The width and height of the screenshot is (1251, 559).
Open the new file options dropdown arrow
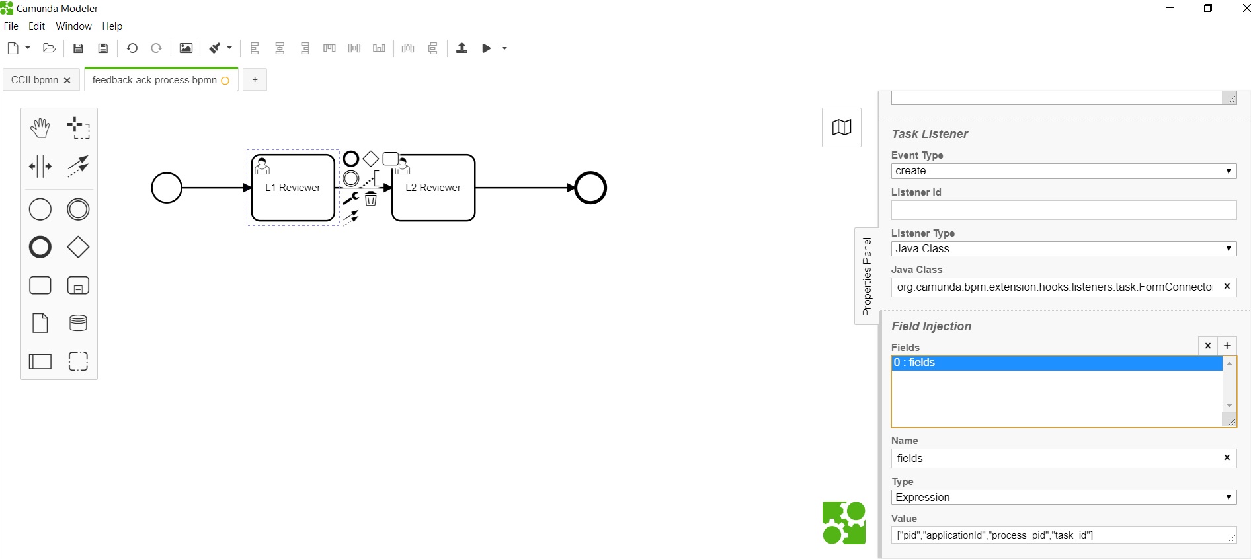[28, 48]
